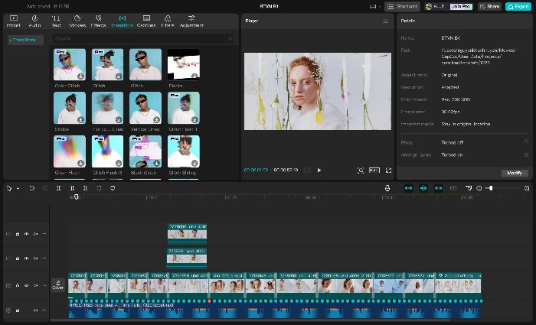Image resolution: width=536 pixels, height=325 pixels.
Task: Select the Horizontal Lines transition
Action: (108, 108)
